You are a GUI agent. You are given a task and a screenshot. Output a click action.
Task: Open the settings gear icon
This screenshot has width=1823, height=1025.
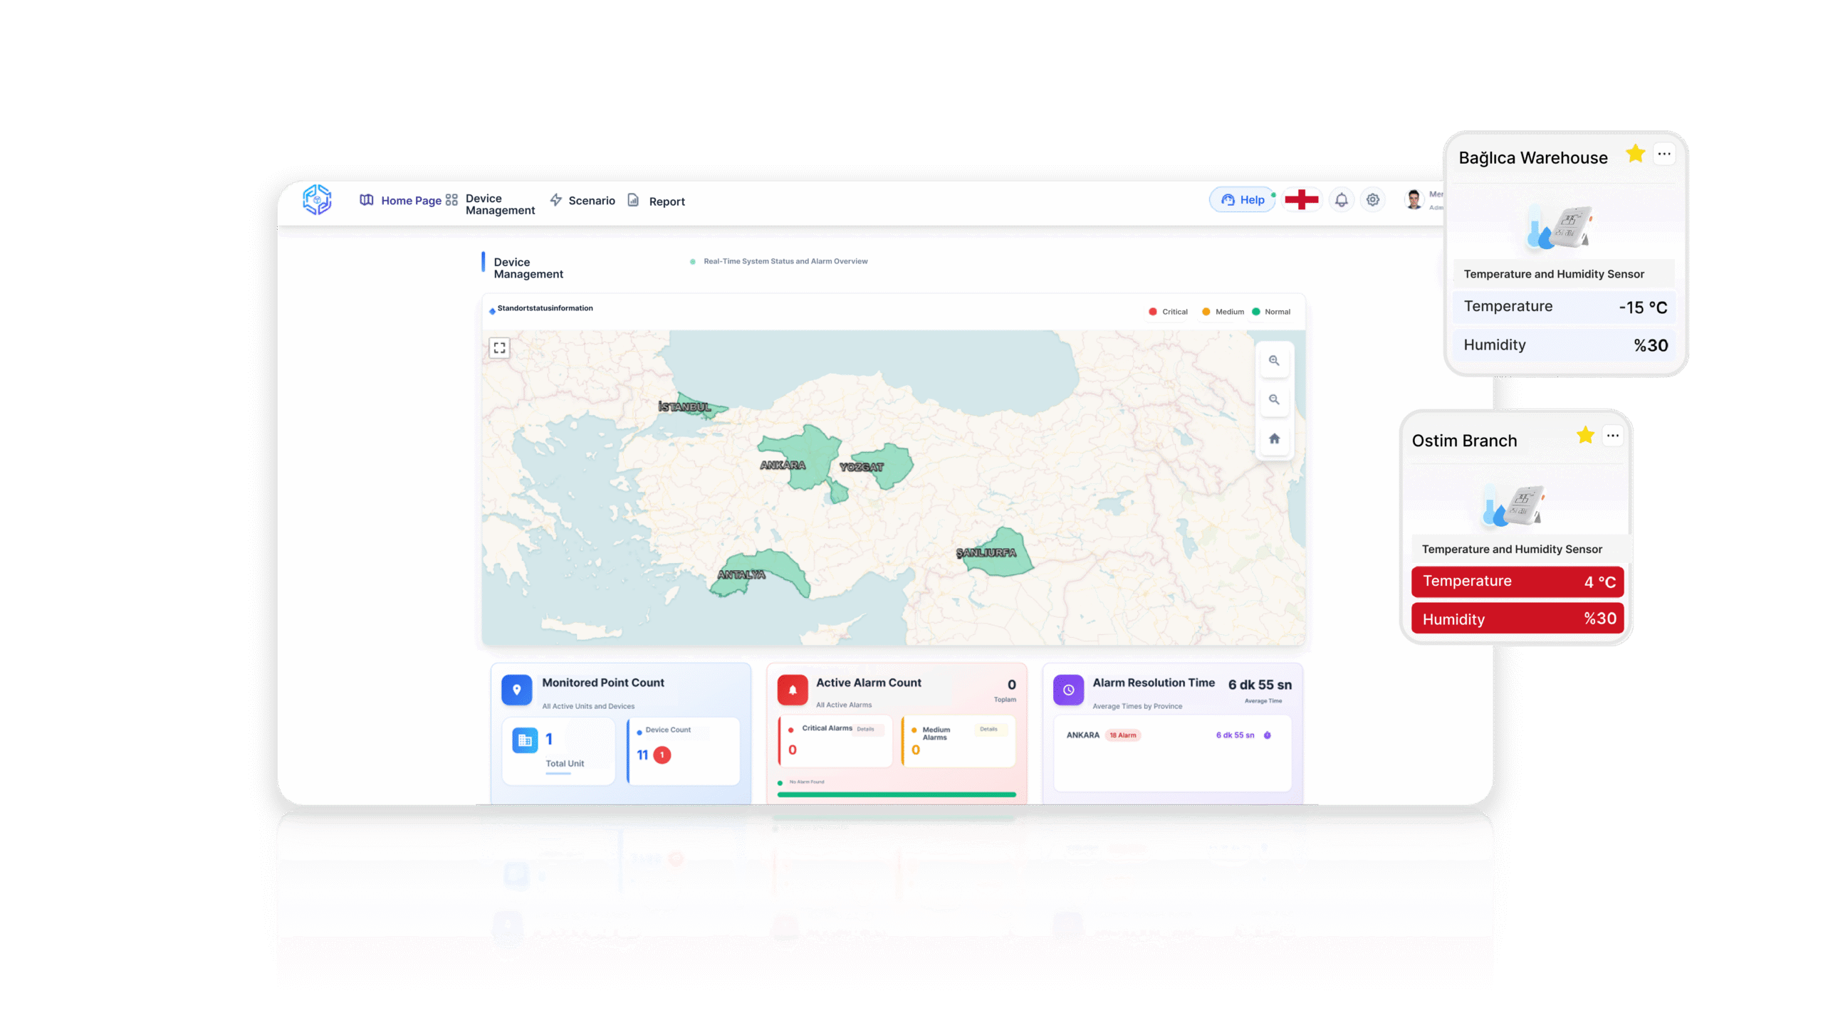(1373, 200)
